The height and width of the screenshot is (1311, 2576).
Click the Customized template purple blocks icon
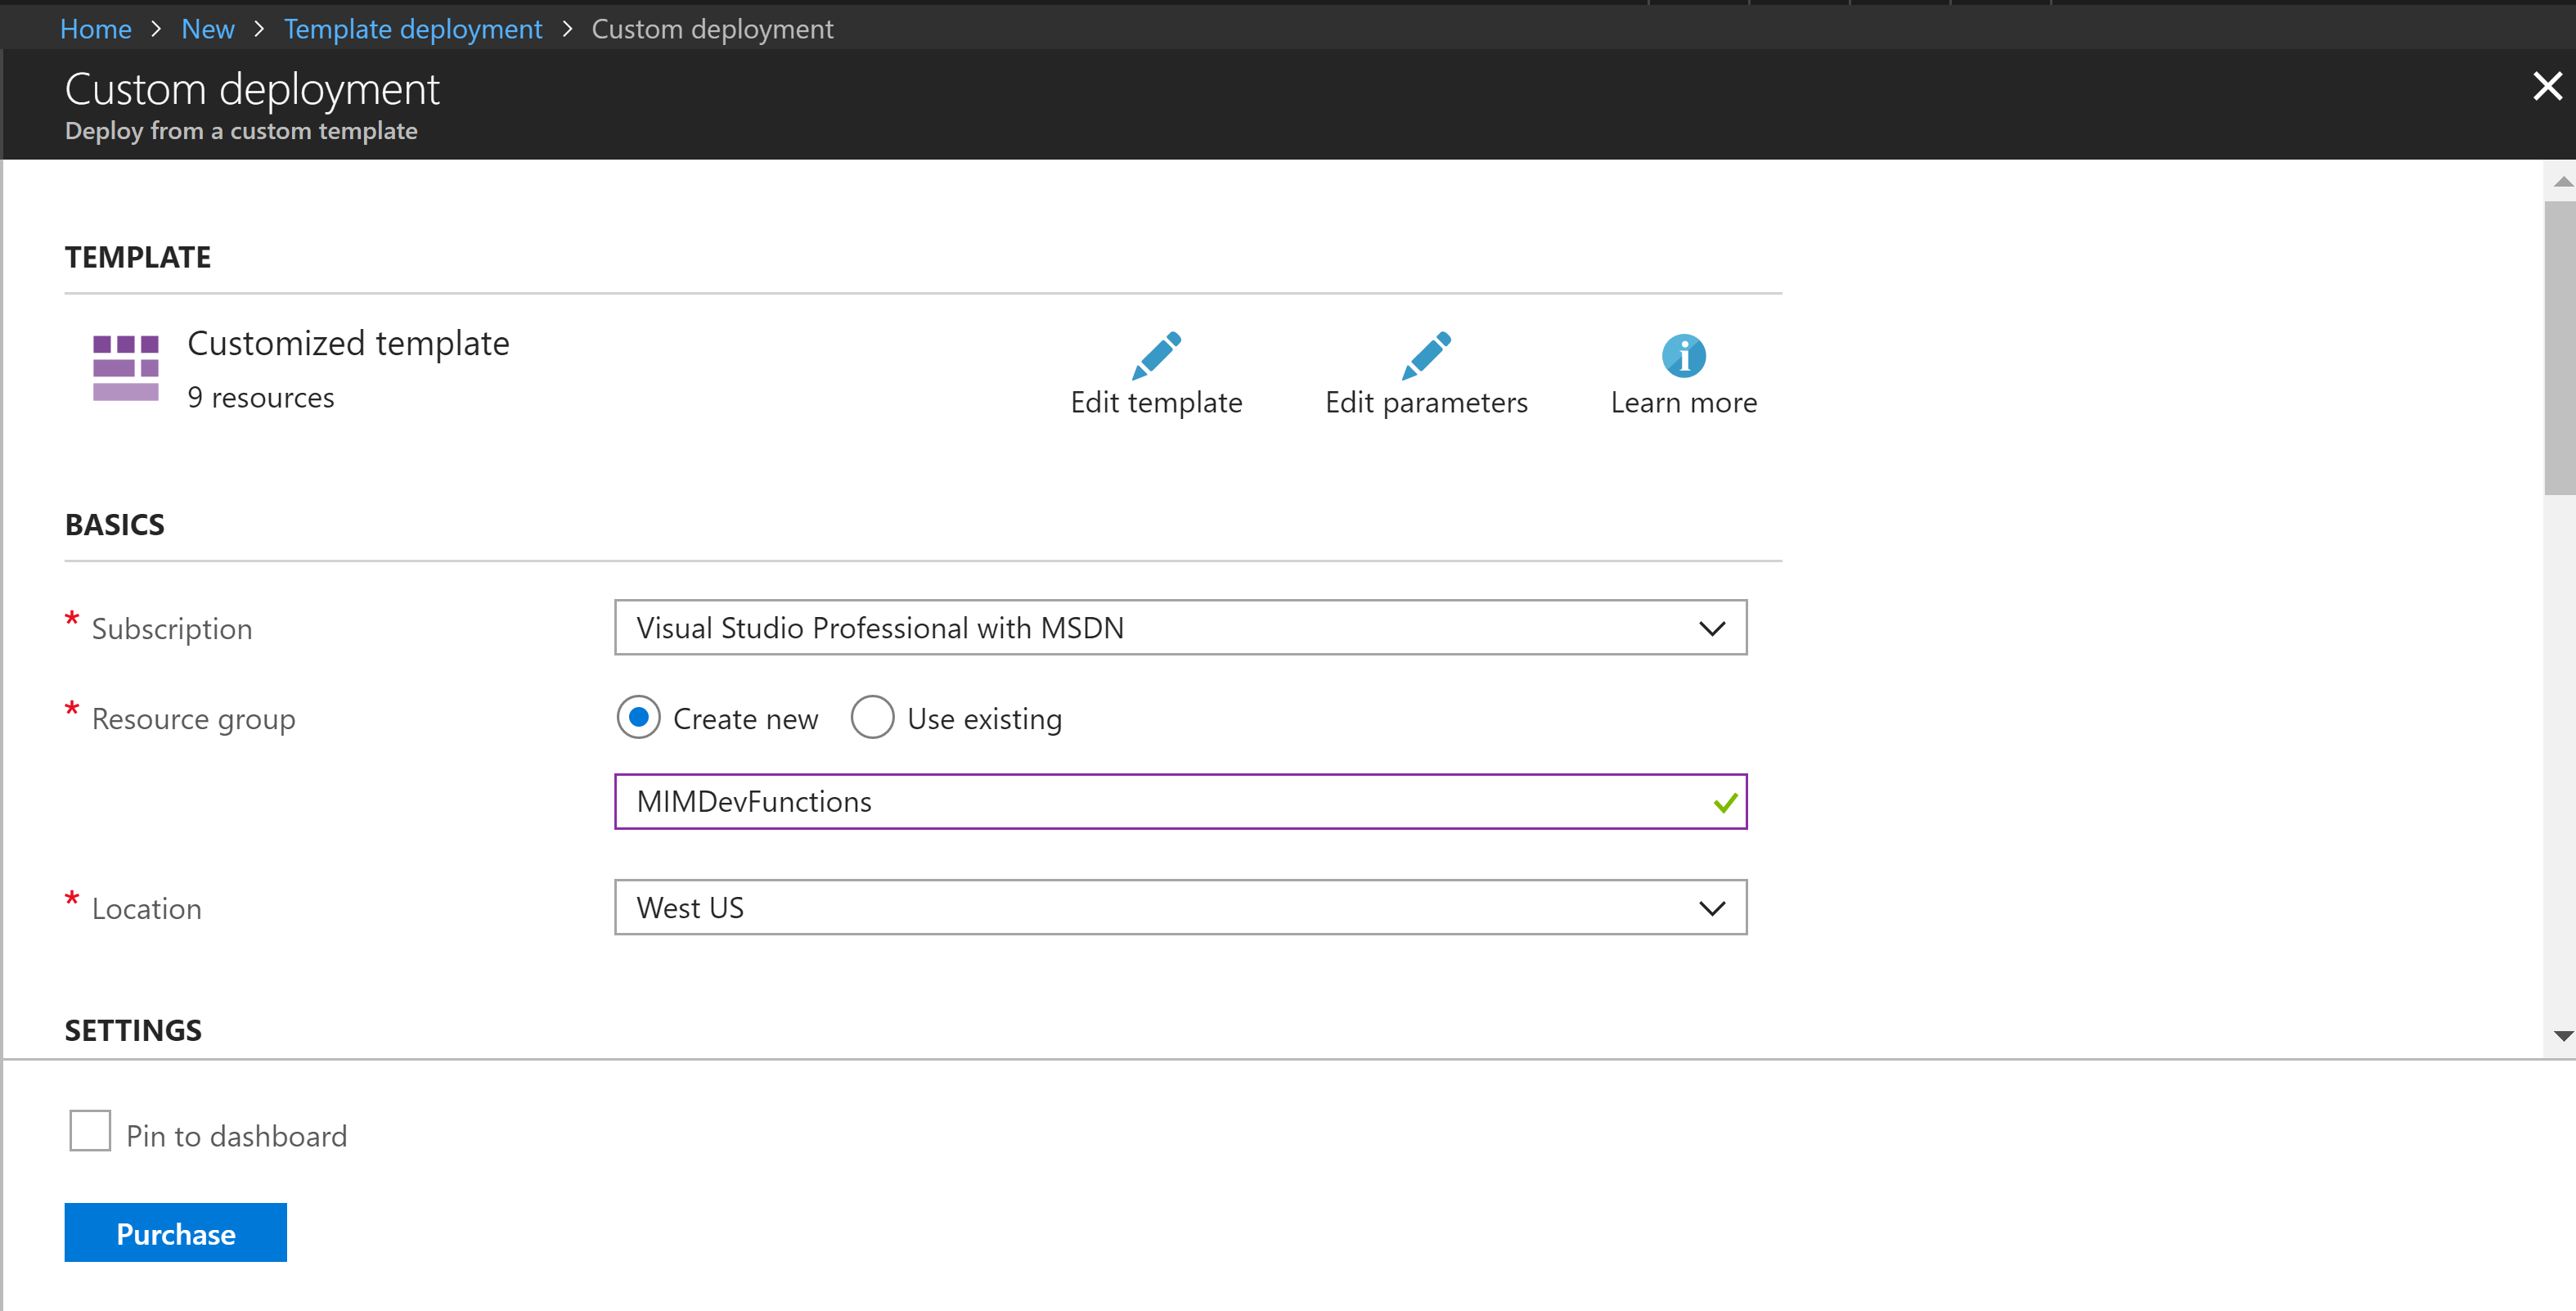tap(125, 367)
